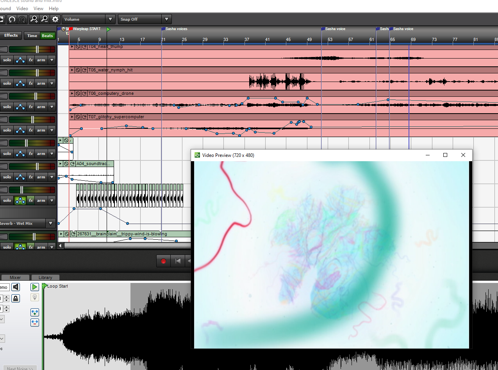
Task: Open arm options arrow for T04_heart_thump track
Action: coord(52,60)
